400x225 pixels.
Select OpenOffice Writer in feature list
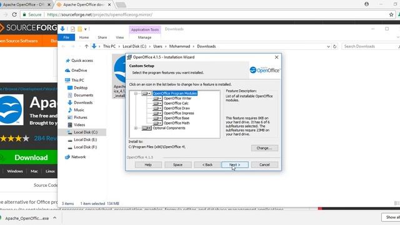pos(177,98)
